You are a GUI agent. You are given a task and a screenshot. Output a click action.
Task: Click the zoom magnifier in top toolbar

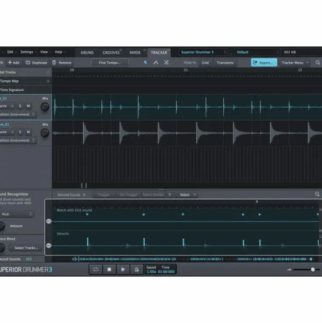(318, 62)
